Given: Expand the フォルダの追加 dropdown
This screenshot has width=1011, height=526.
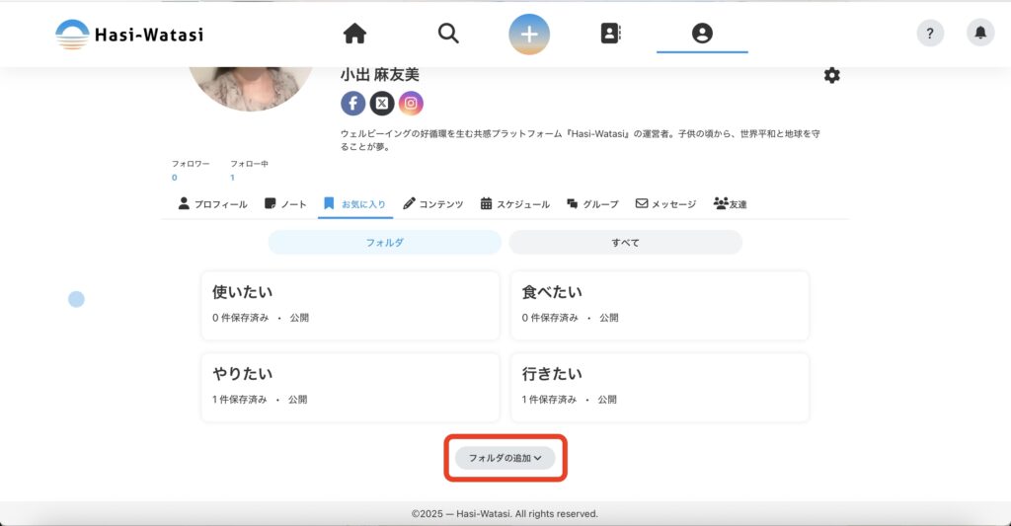Looking at the screenshot, I should point(505,458).
